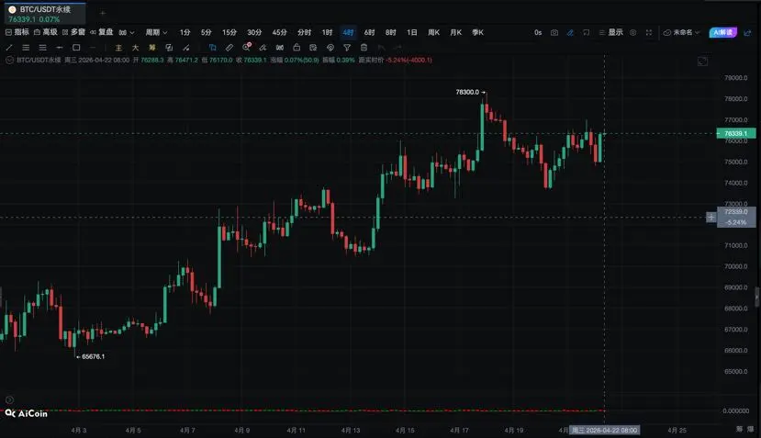Open the 高级 advanced menu
The image size is (761, 438).
(x=46, y=32)
